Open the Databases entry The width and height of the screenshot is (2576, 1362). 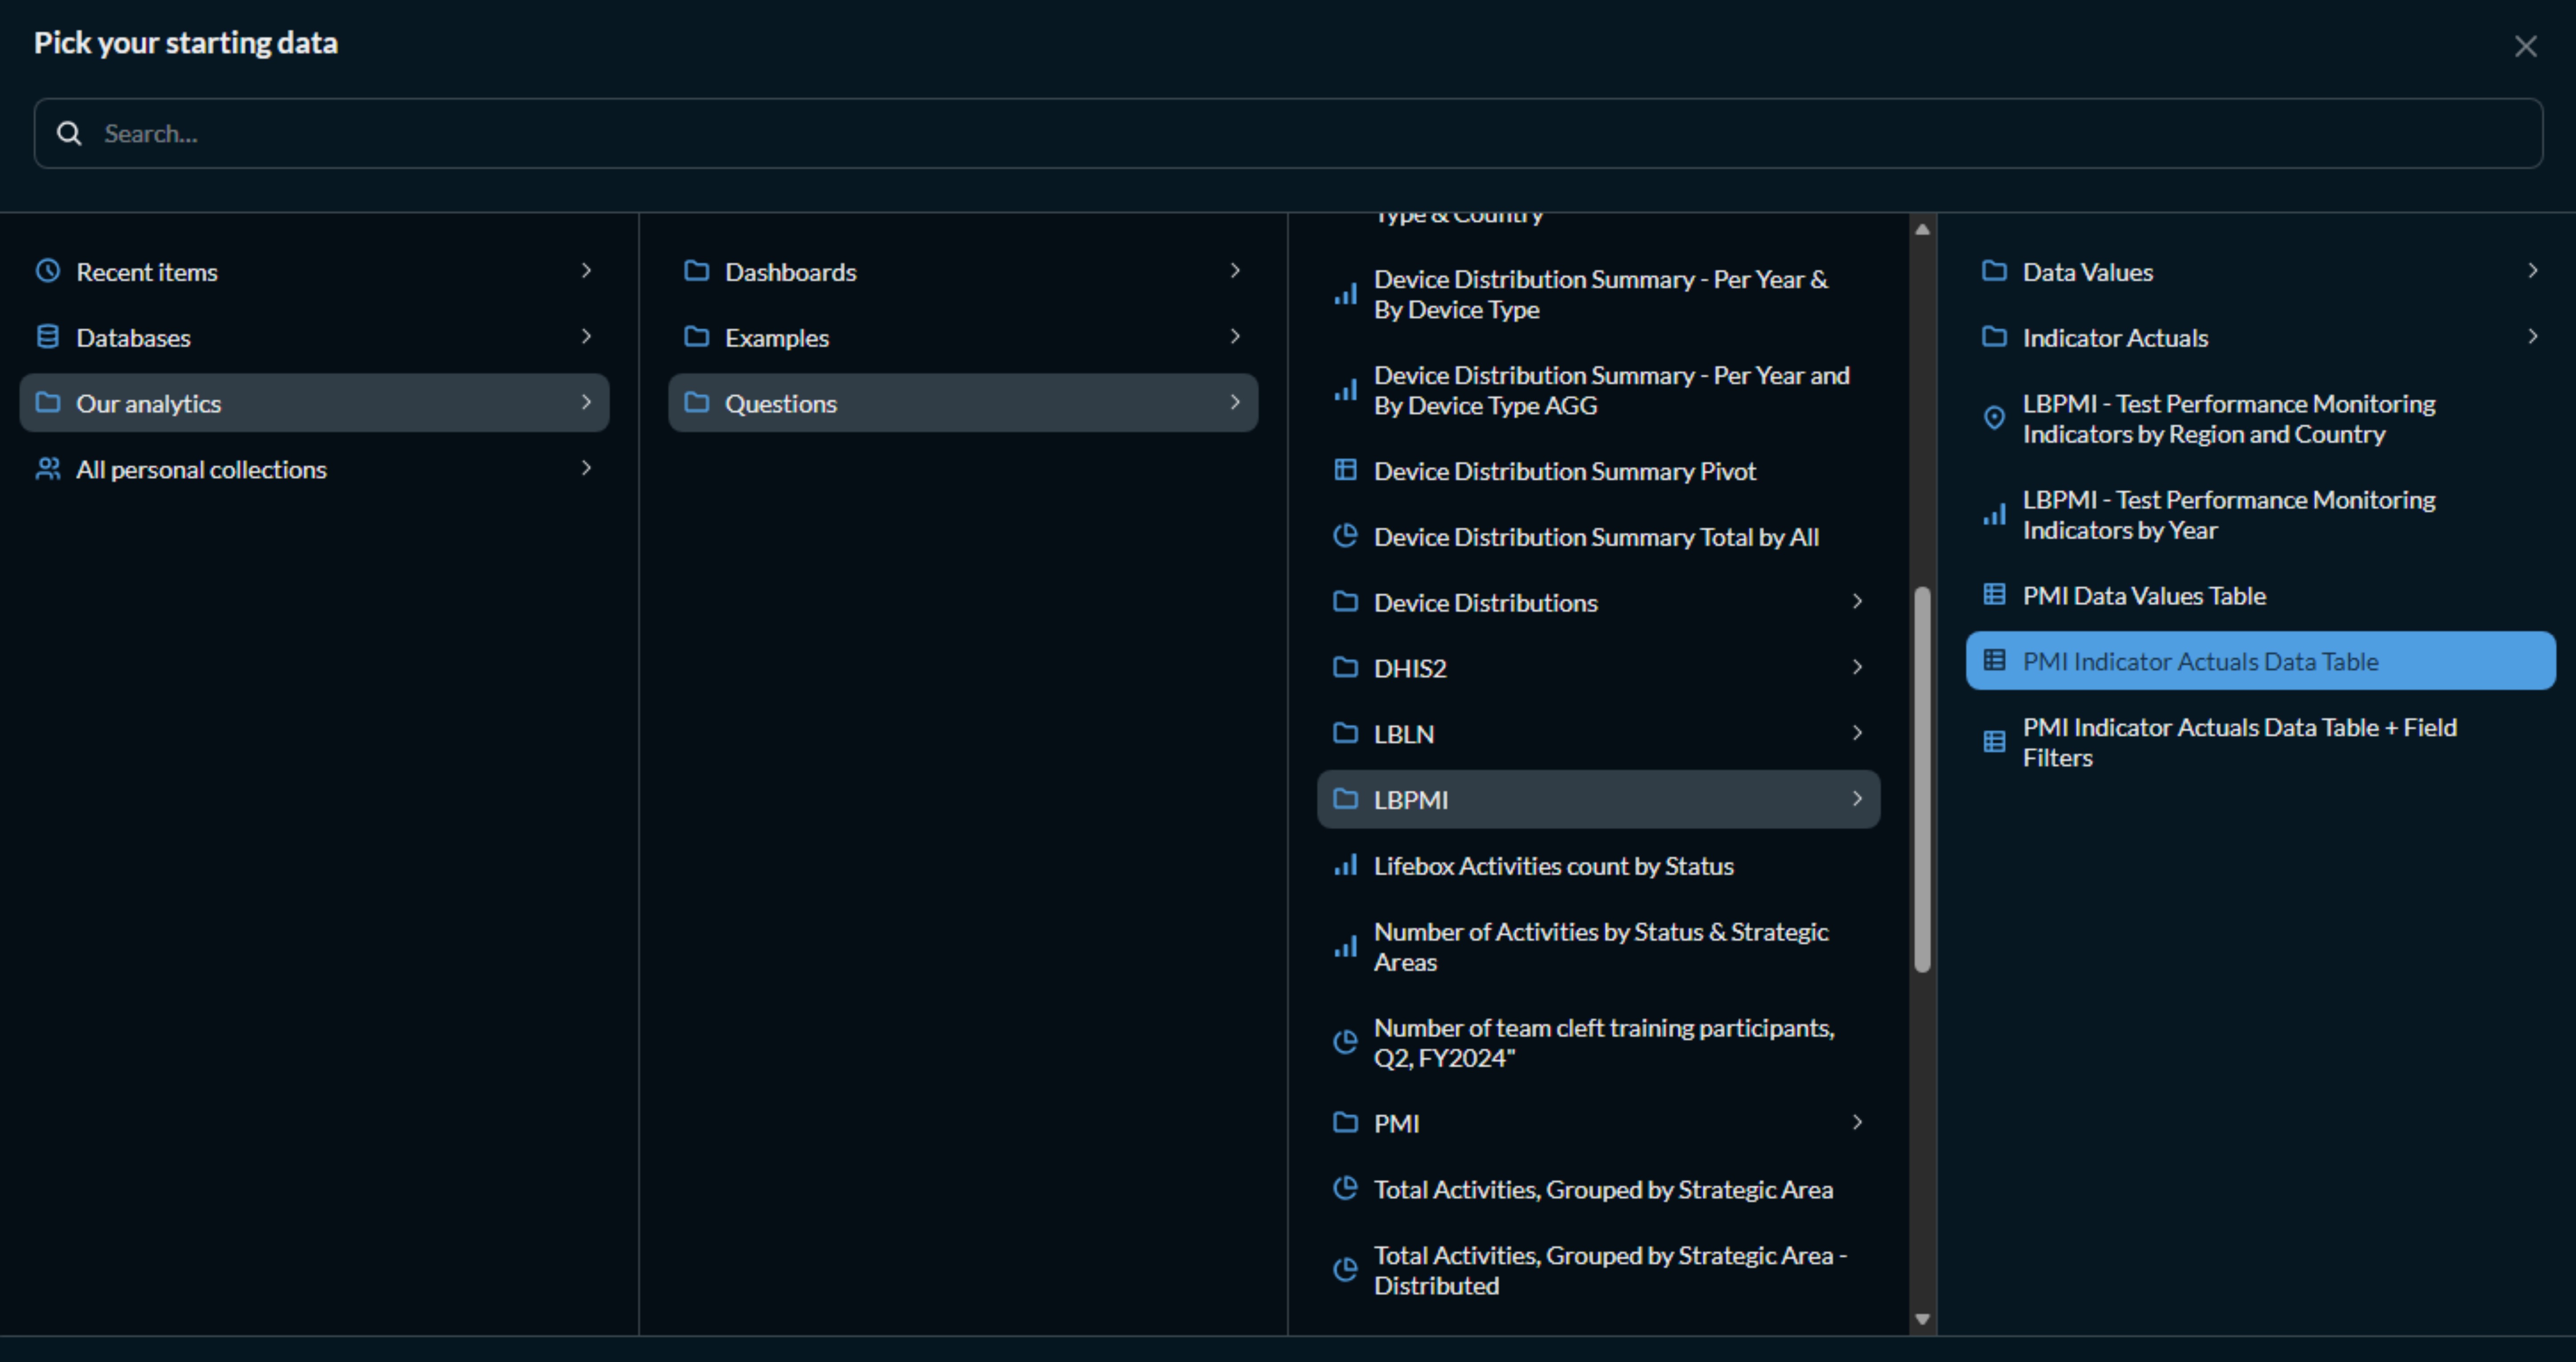[x=314, y=337]
